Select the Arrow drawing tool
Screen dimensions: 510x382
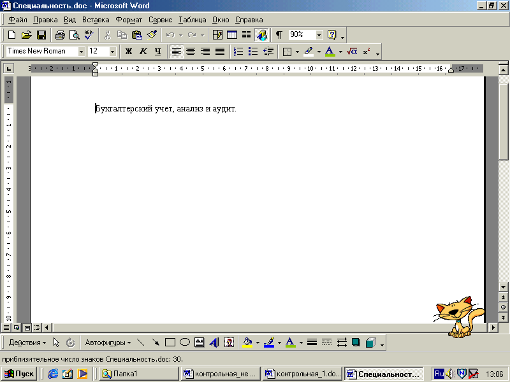[156, 343]
